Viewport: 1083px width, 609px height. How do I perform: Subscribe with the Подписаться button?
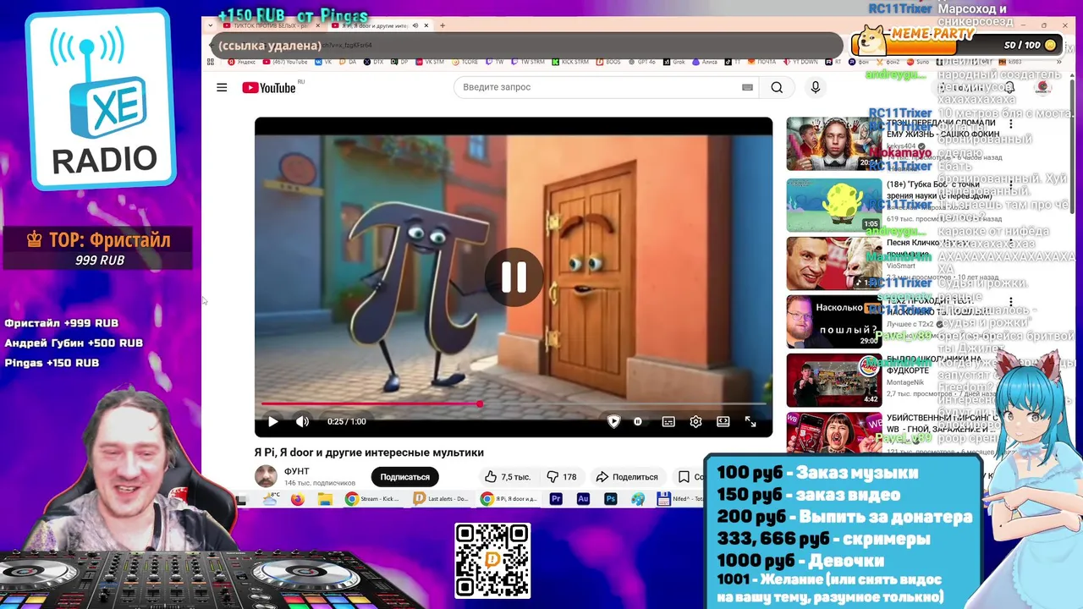(404, 477)
